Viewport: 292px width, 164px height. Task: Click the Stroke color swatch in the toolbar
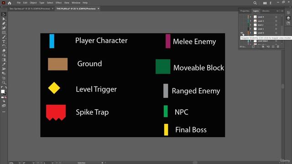(x=5, y=93)
